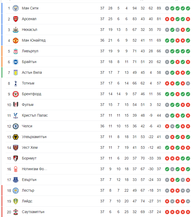Click the Southampton club crest
Image resolution: width=194 pixels, height=217 pixels.
pos(16,212)
